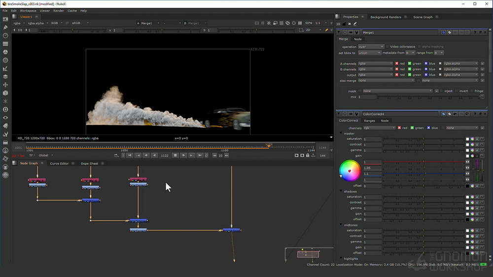This screenshot has height=277, width=493.
Task: Jump to the first frame
Action: tap(130, 155)
